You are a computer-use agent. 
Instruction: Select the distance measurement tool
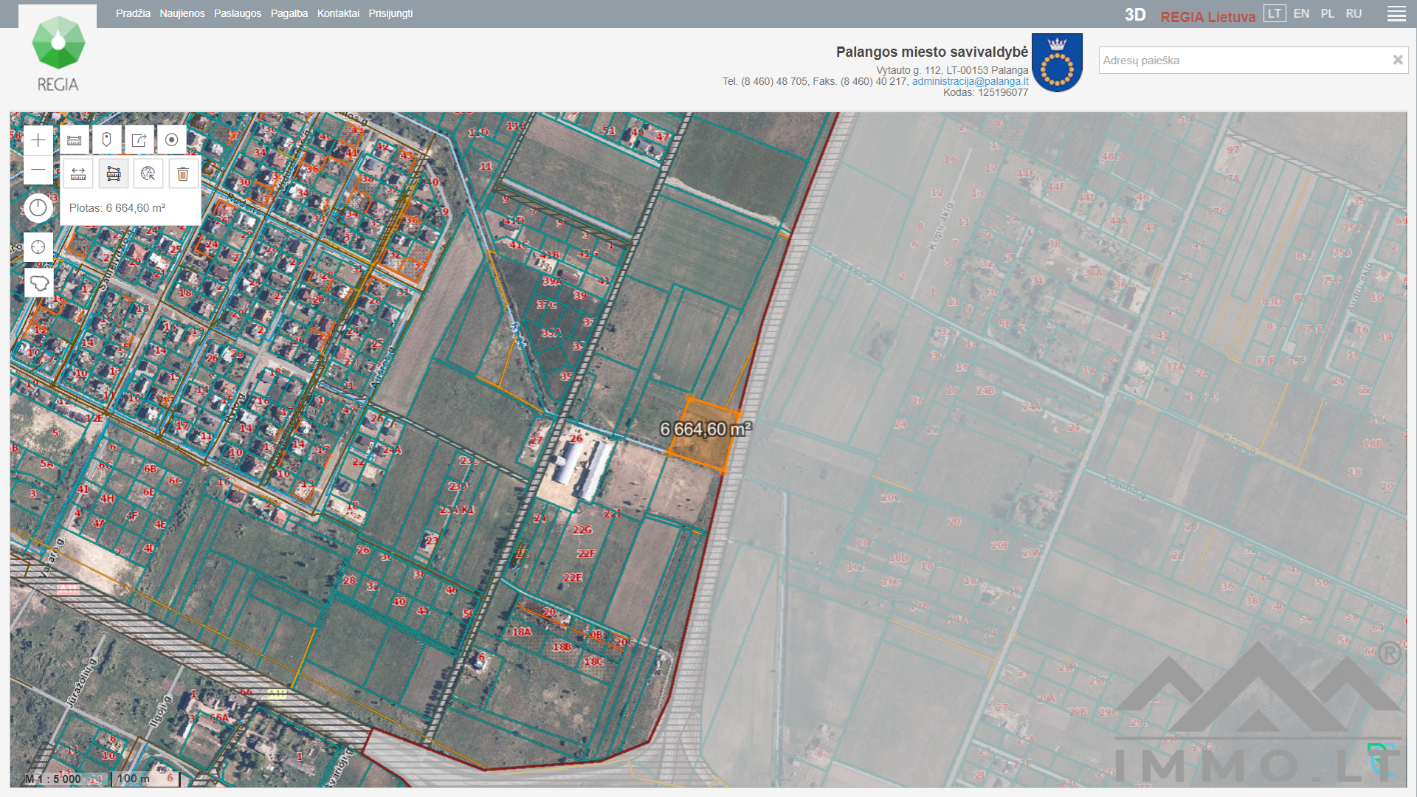click(78, 173)
